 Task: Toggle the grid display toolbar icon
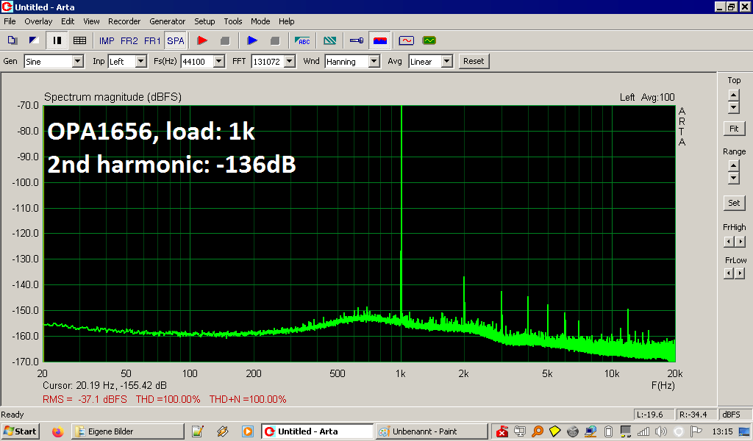pos(79,40)
